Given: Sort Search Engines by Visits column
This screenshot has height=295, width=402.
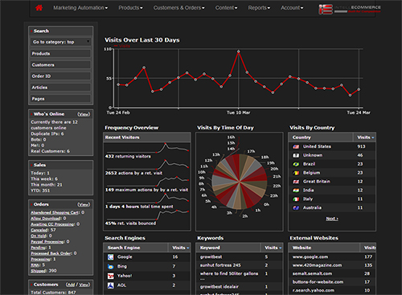Looking at the screenshot, I should coord(180,248).
